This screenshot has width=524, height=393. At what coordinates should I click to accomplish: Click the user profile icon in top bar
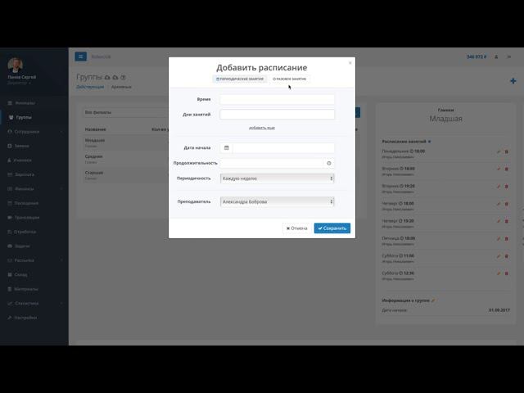(x=496, y=56)
